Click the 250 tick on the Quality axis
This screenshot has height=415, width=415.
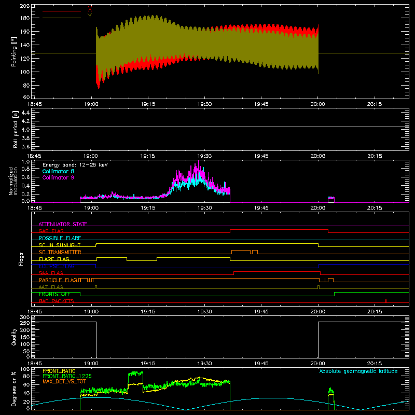(x=25, y=323)
